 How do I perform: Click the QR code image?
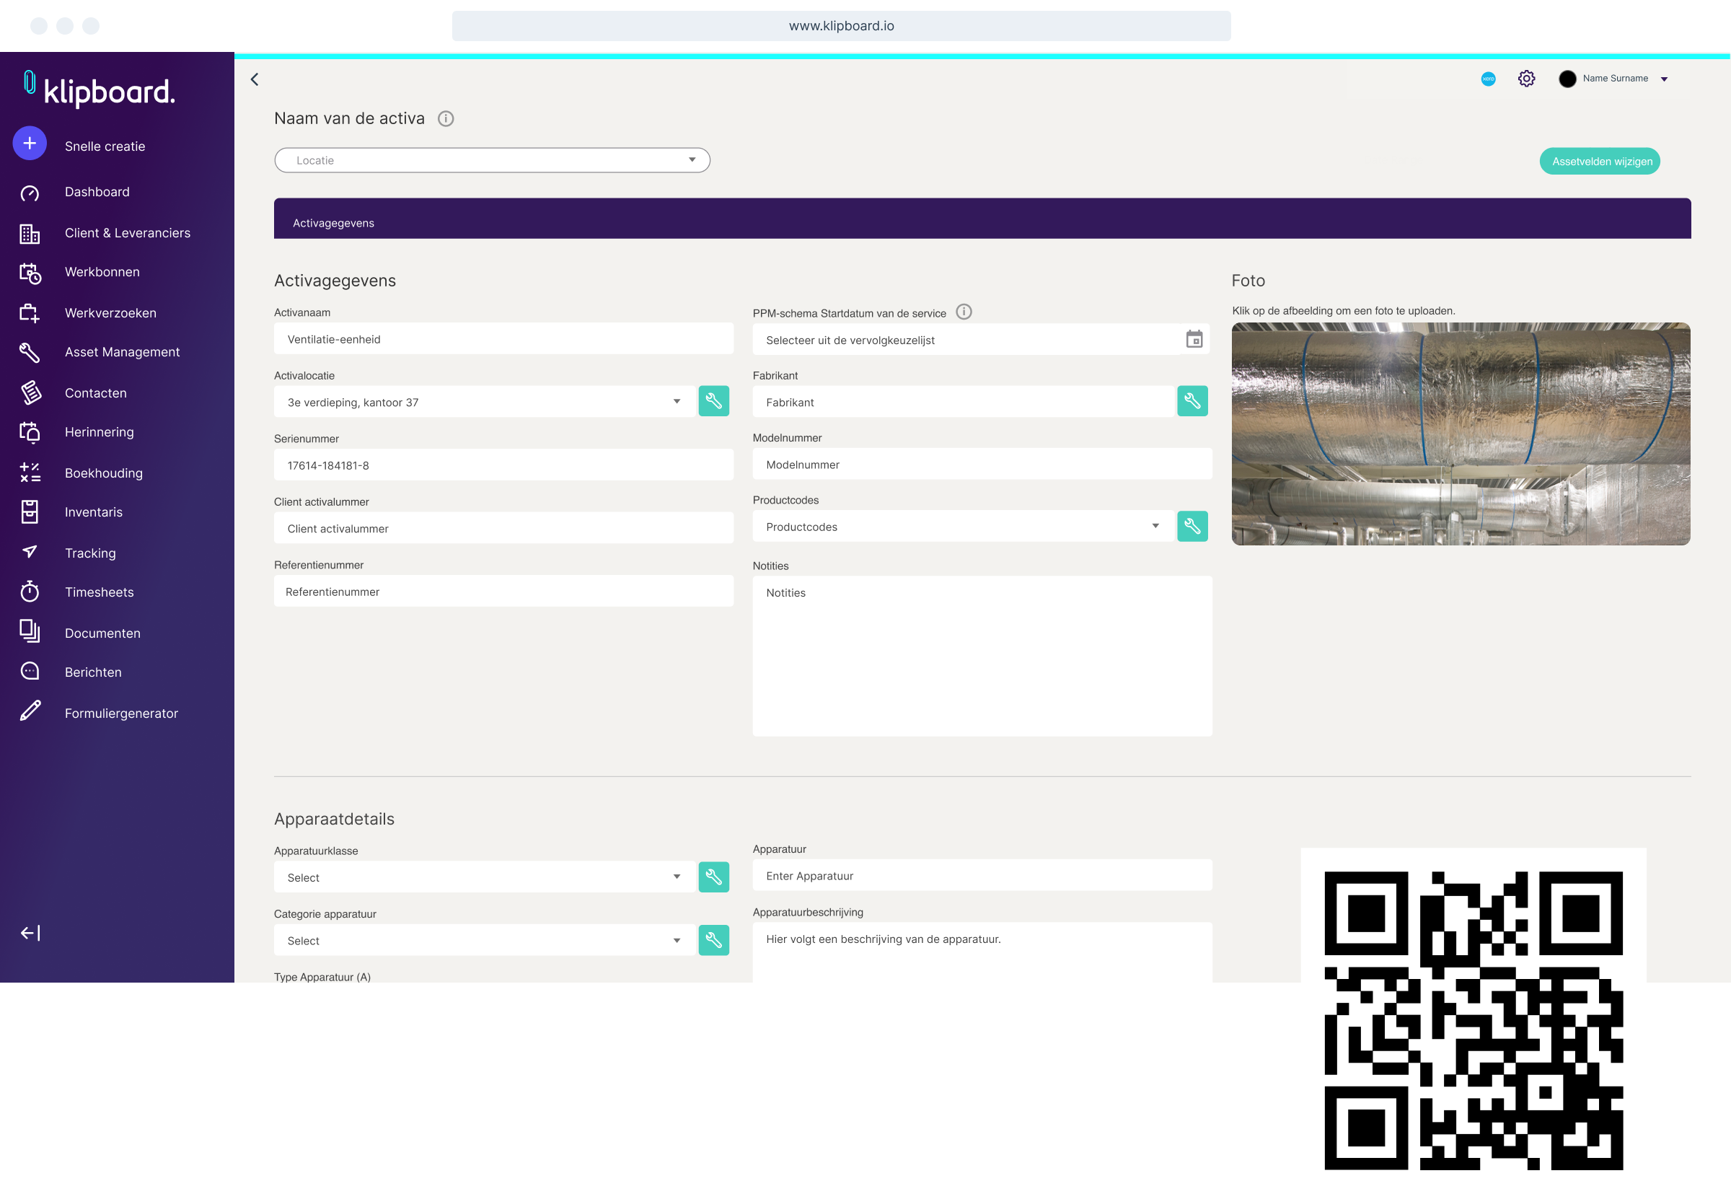pyautogui.click(x=1475, y=1021)
